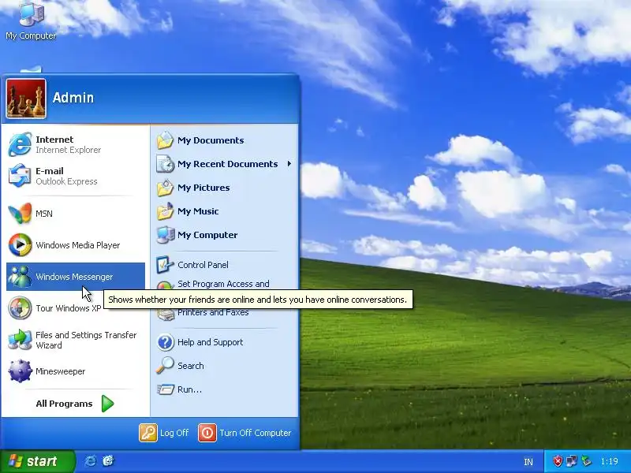Click the Outlook Express envelope icon
The image size is (631, 473).
[20, 176]
